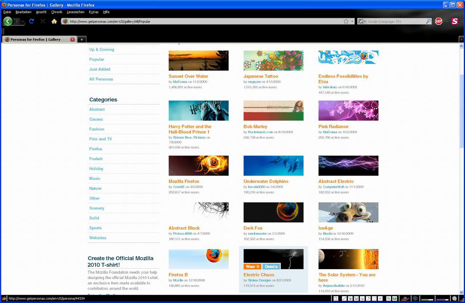Click the globe icon in status bar
This screenshot has width=465, height=303.
[x=350, y=299]
